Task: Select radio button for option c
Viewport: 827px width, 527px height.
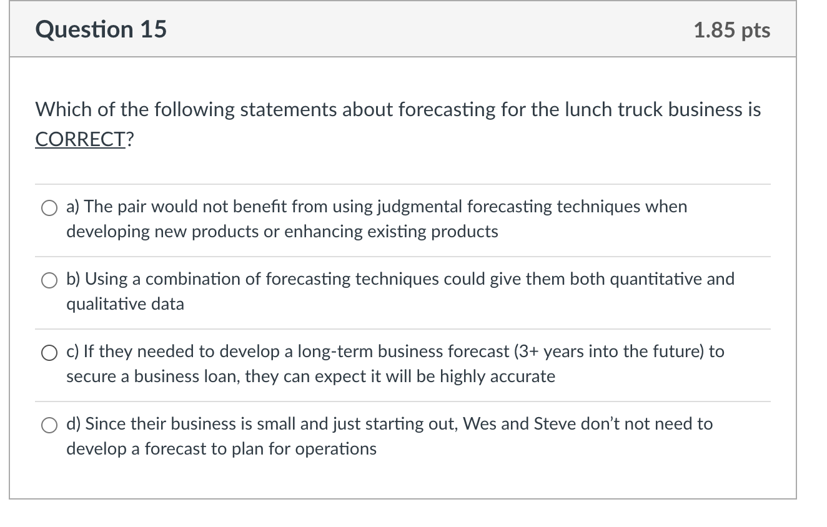Action: click(x=49, y=352)
